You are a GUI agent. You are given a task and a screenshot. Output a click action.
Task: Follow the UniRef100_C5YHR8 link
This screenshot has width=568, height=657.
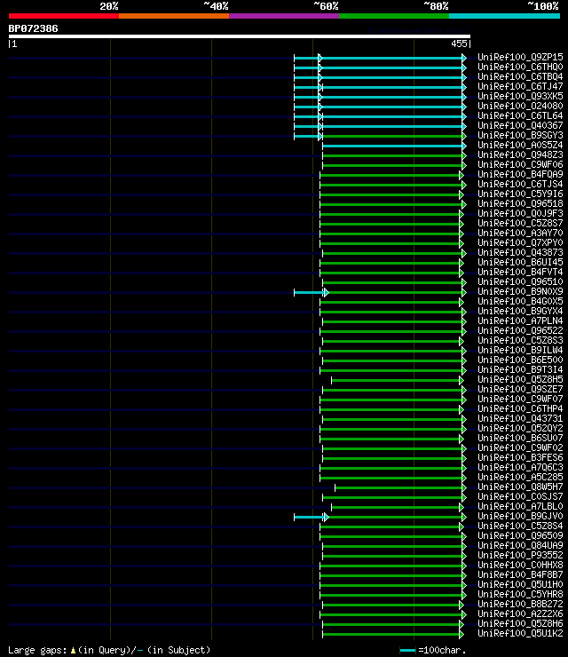click(520, 594)
